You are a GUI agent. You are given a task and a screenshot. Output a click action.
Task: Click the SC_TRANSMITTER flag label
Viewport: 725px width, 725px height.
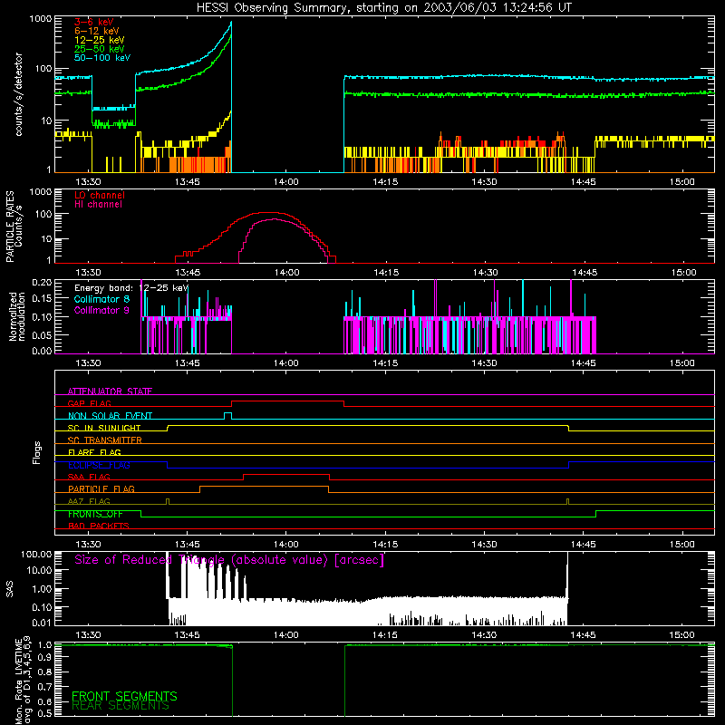[x=104, y=440]
